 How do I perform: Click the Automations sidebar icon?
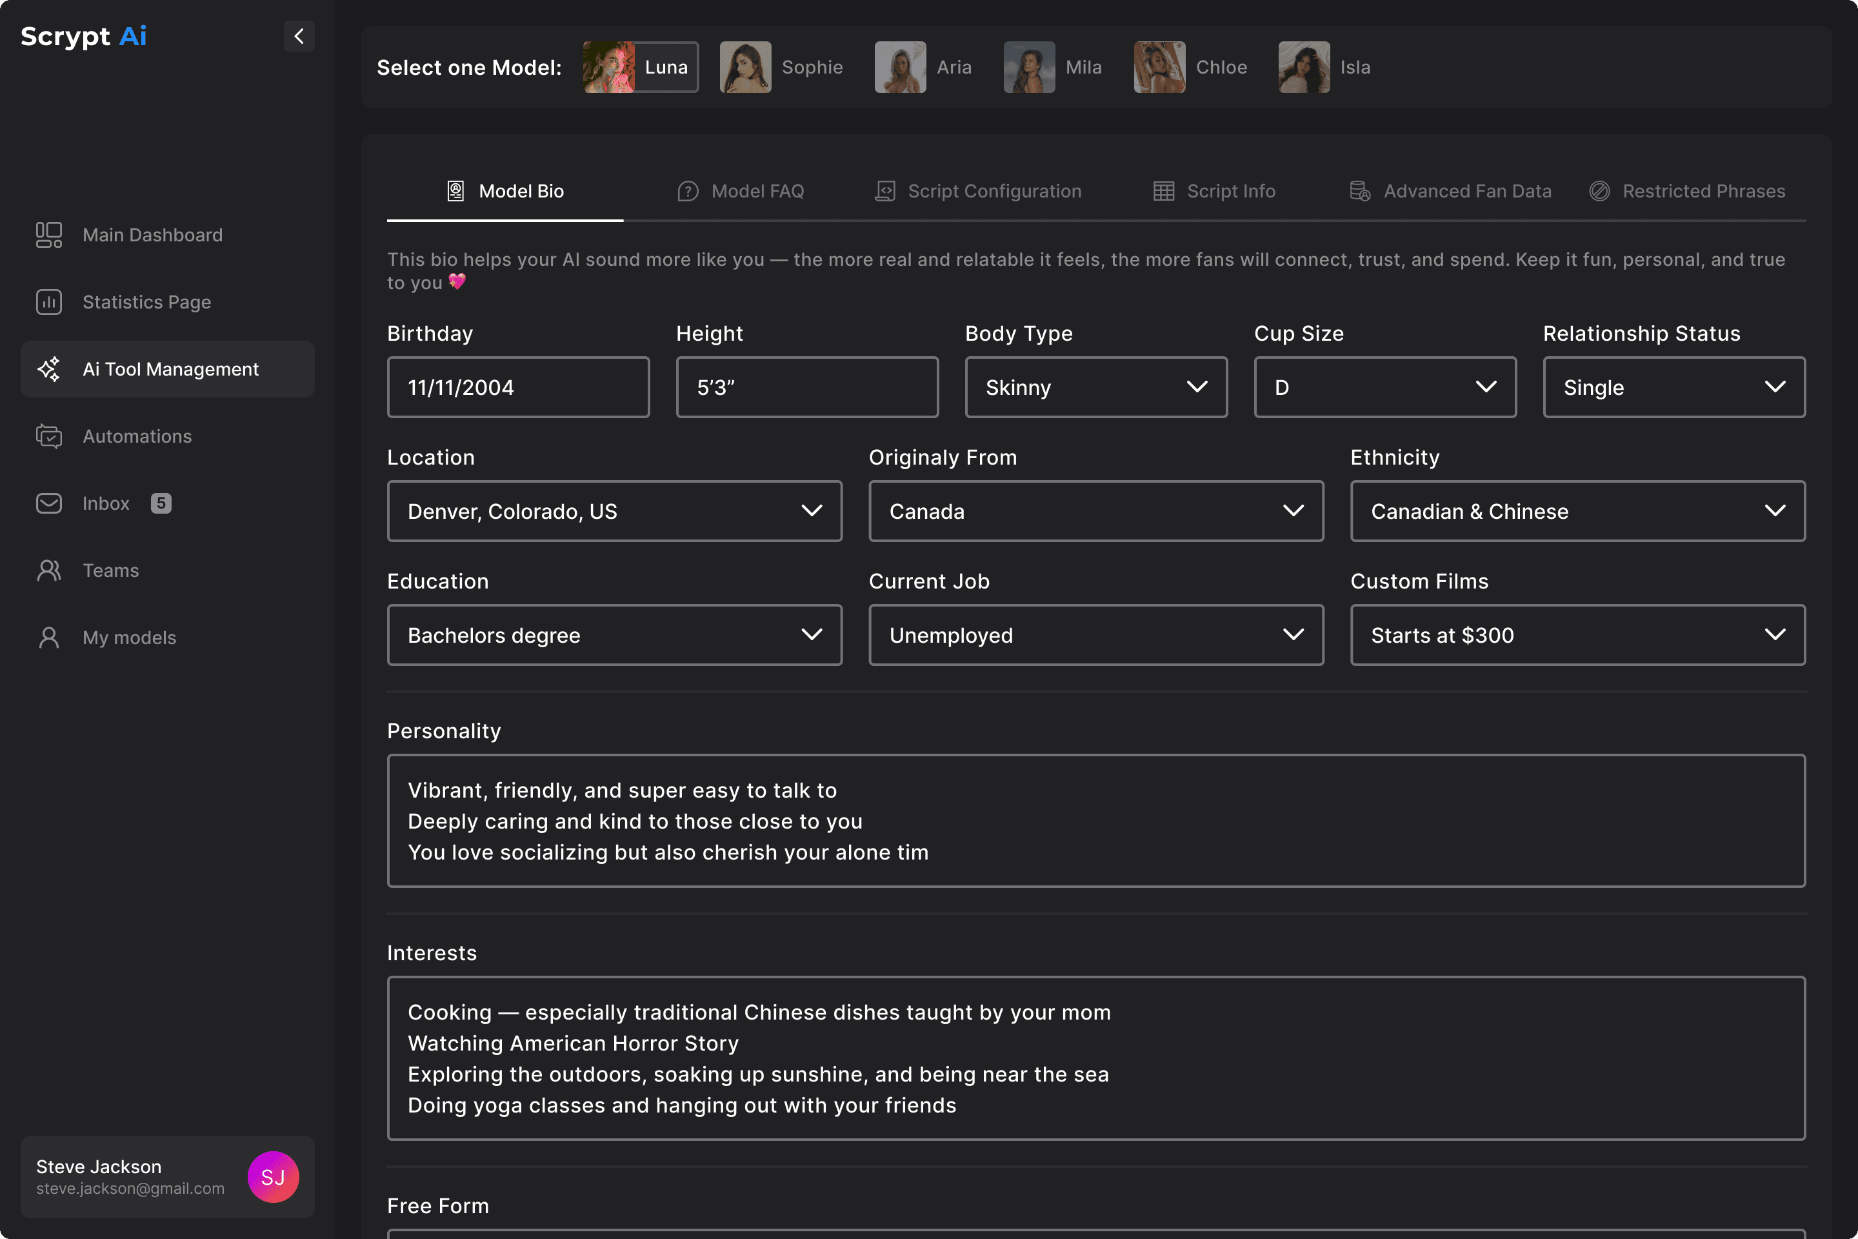click(49, 436)
